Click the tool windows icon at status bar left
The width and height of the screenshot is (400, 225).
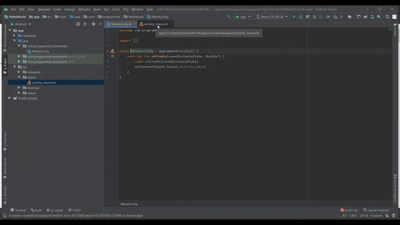point(5,216)
